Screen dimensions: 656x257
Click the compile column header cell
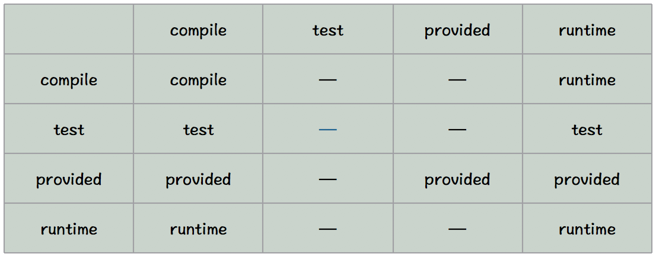click(x=198, y=29)
